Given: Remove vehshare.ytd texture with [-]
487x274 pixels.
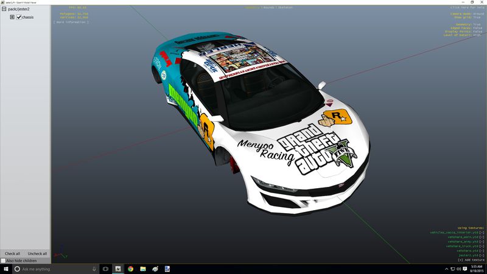Looking at the screenshot, I should pyautogui.click(x=482, y=251).
